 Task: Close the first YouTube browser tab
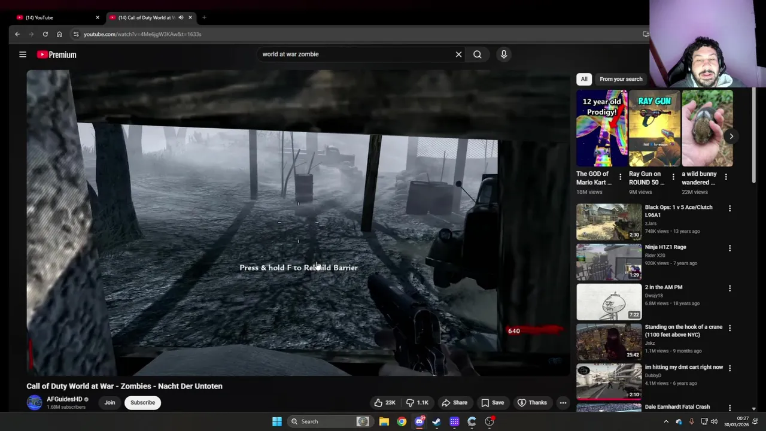coord(98,17)
